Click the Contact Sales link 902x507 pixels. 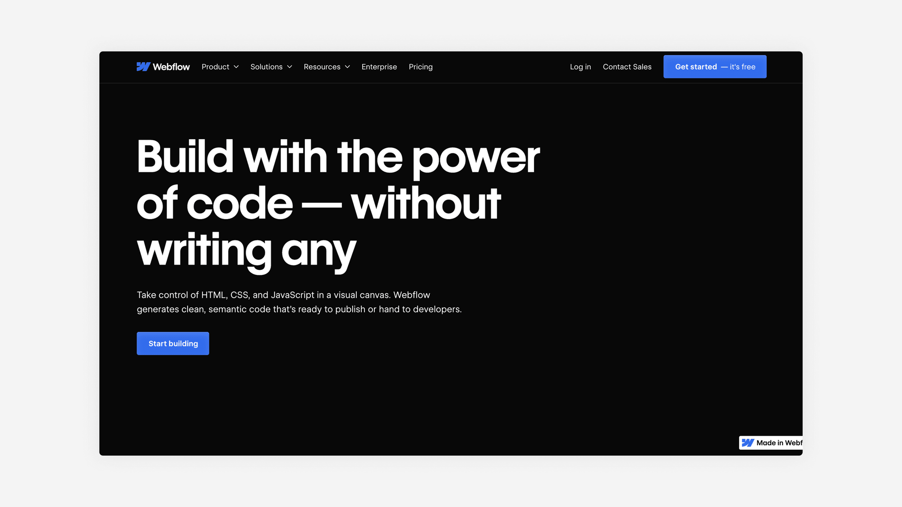(627, 66)
